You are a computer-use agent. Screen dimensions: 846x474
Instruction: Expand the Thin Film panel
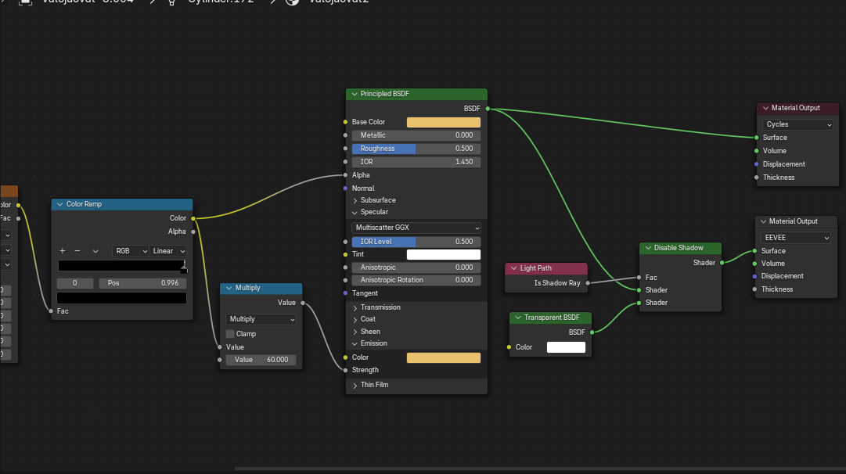coord(355,385)
